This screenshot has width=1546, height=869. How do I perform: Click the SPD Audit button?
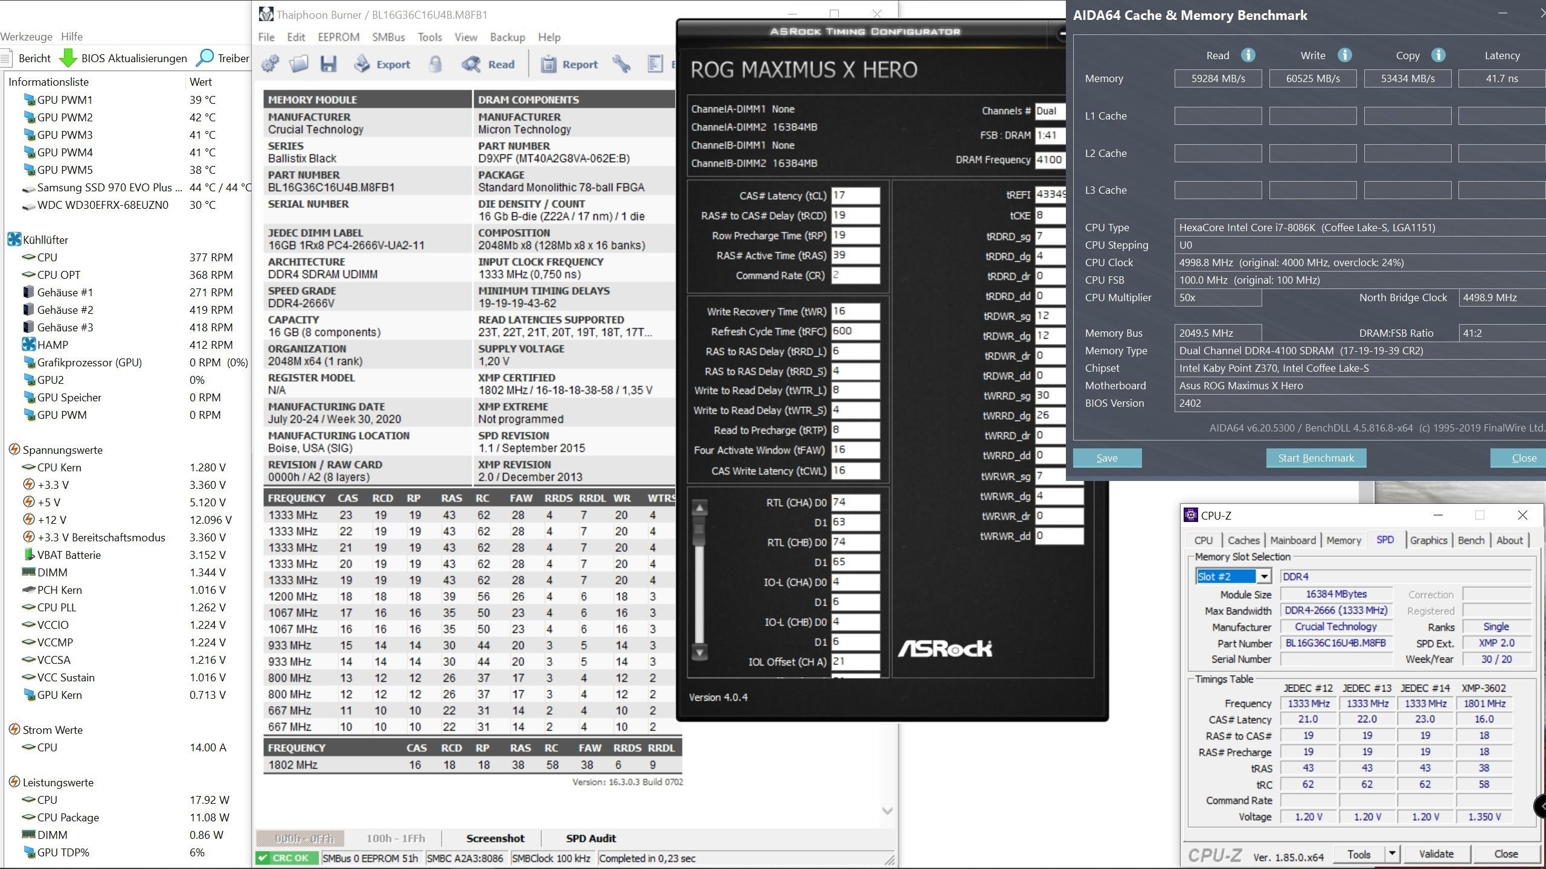591,838
